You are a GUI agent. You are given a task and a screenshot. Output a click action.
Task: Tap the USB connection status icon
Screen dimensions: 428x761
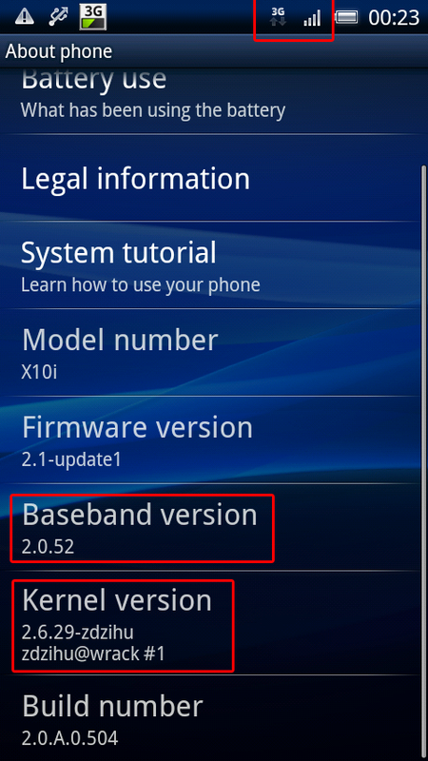pos(58,17)
